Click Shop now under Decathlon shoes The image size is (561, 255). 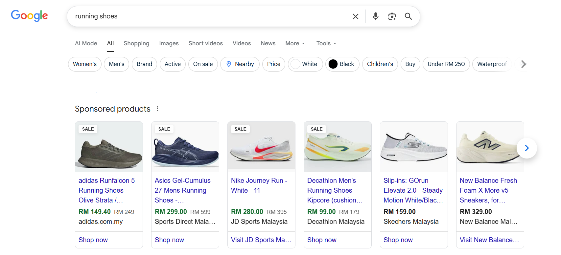(322, 240)
